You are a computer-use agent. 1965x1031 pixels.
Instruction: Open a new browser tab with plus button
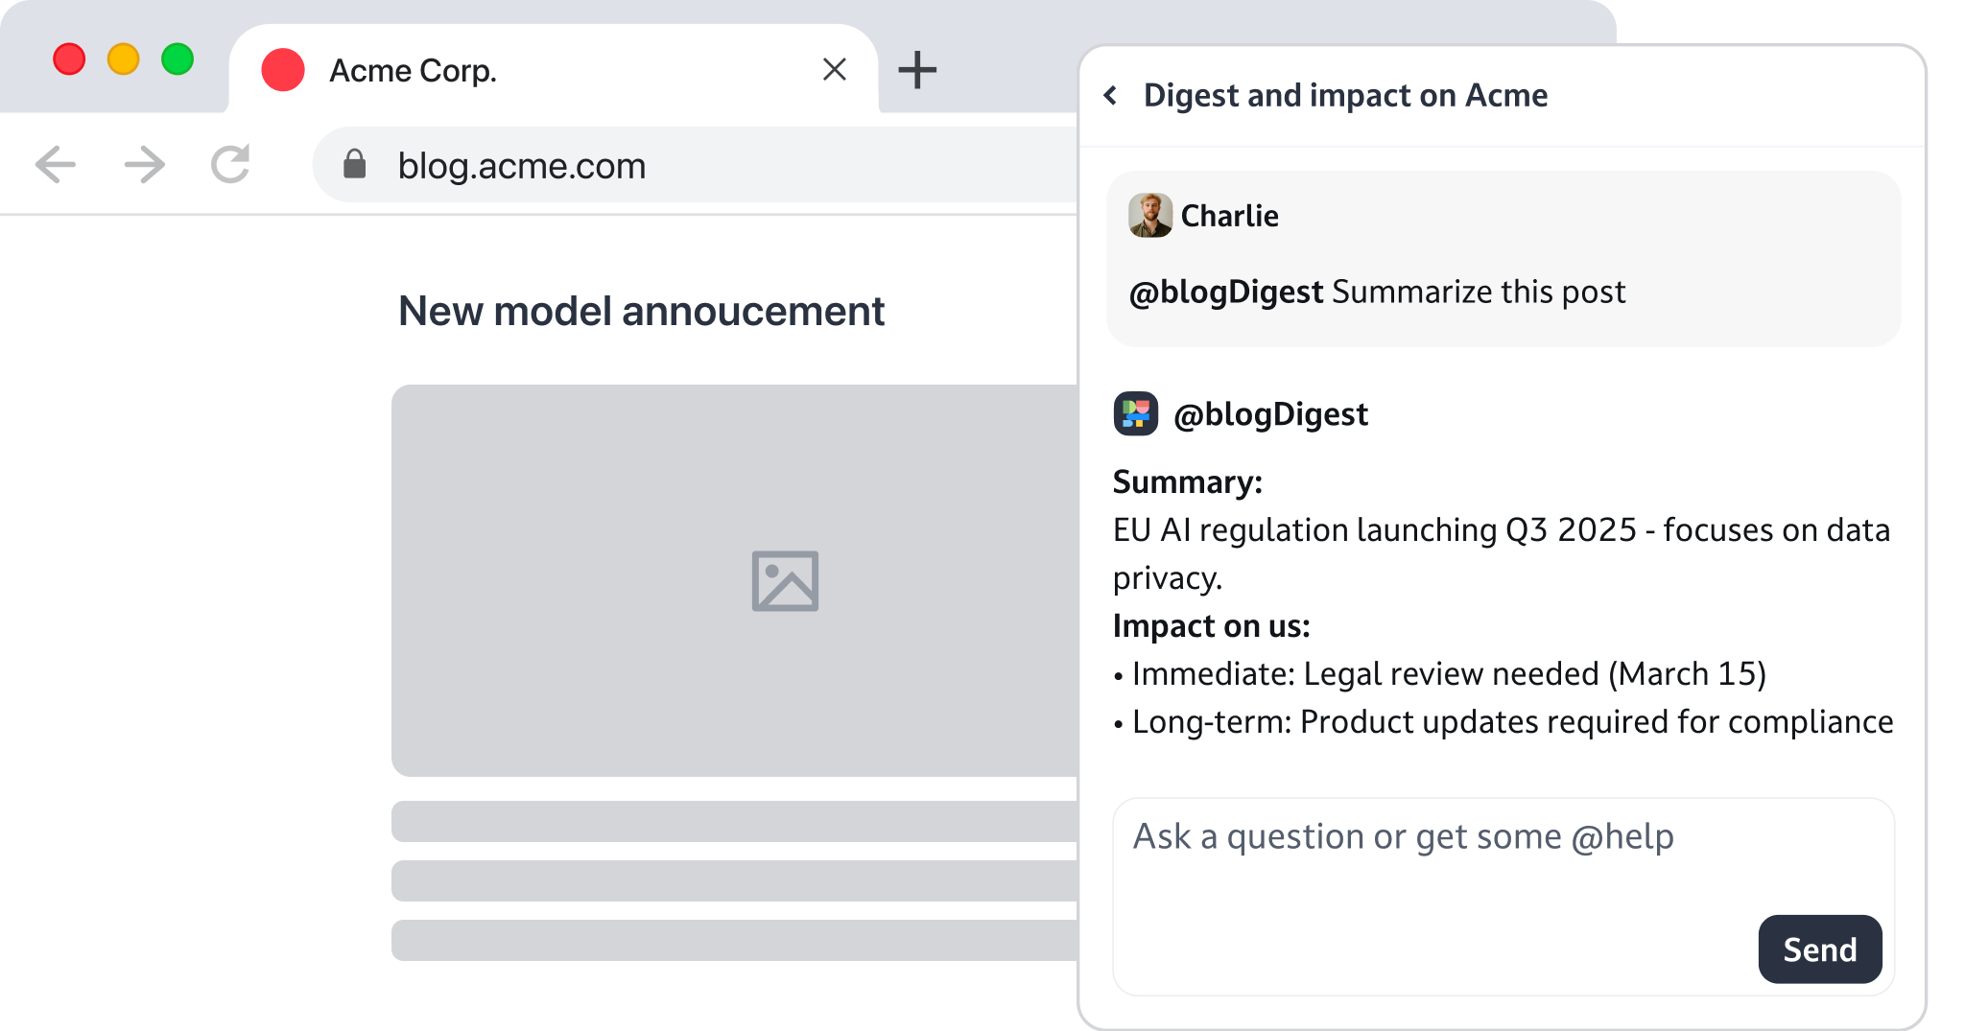[918, 70]
